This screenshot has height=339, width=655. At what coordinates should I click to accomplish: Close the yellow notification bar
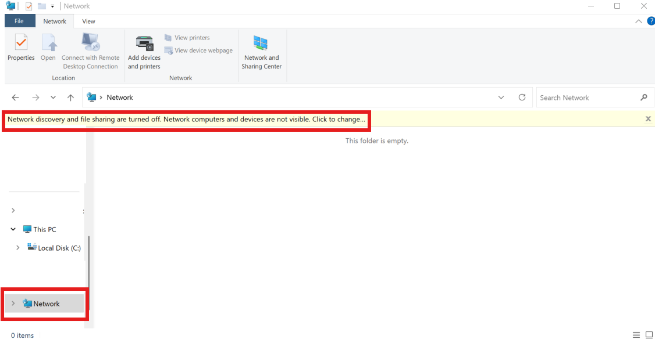tap(648, 119)
